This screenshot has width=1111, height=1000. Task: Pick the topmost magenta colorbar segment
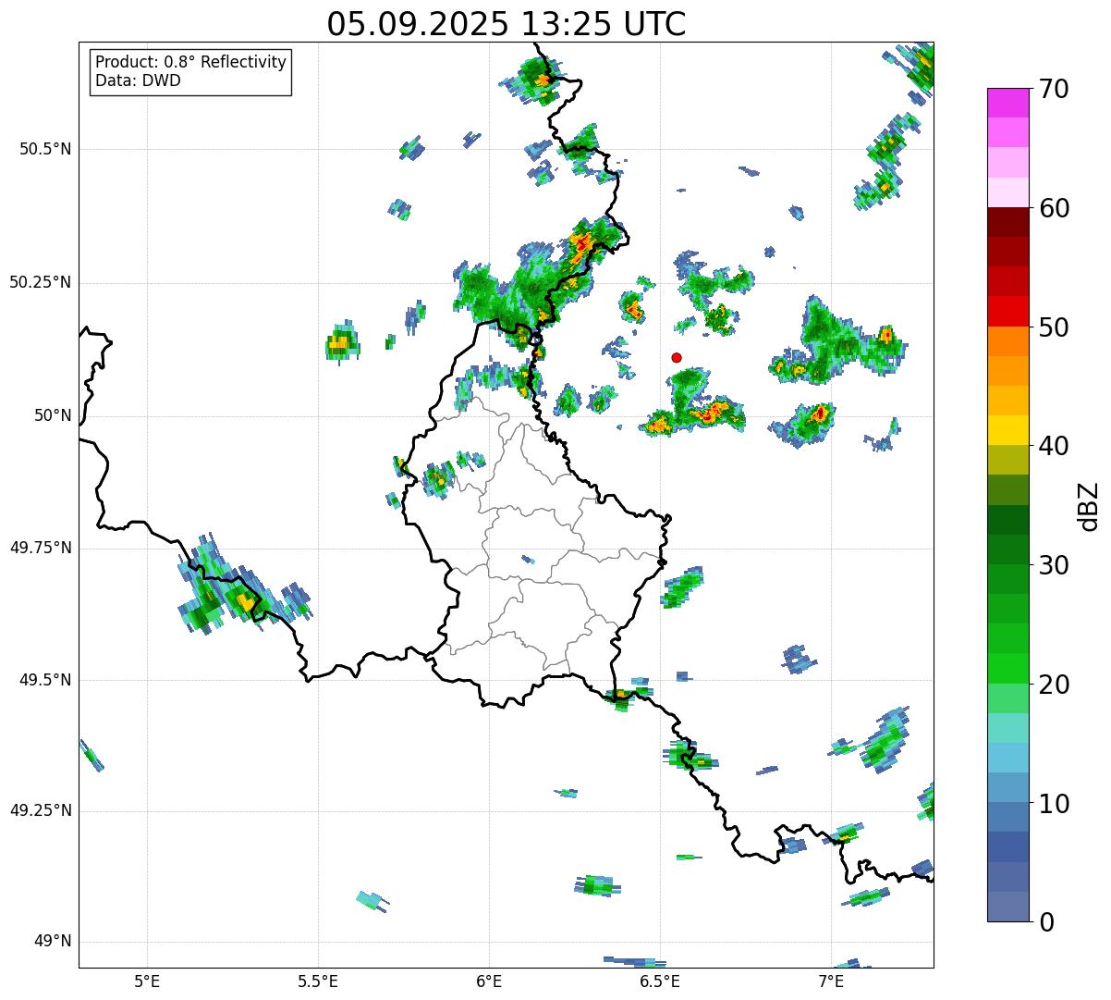1007,103
